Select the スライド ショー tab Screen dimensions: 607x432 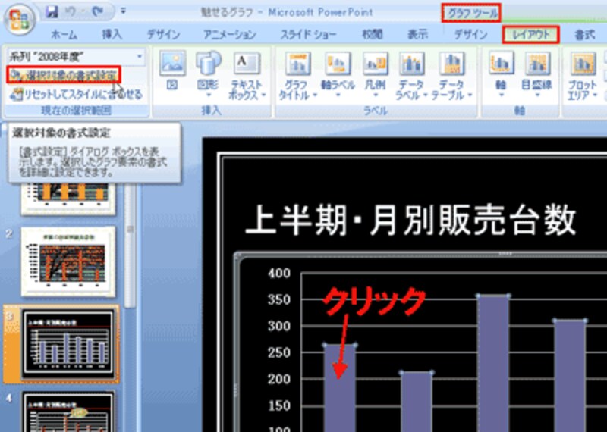(x=309, y=35)
